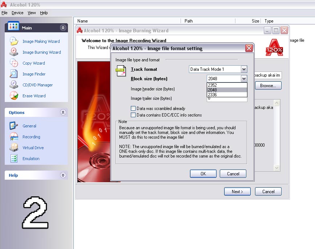This screenshot has height=249, width=315.
Task: Tick Data contains EDC/ECC info sections
Action: [133, 115]
